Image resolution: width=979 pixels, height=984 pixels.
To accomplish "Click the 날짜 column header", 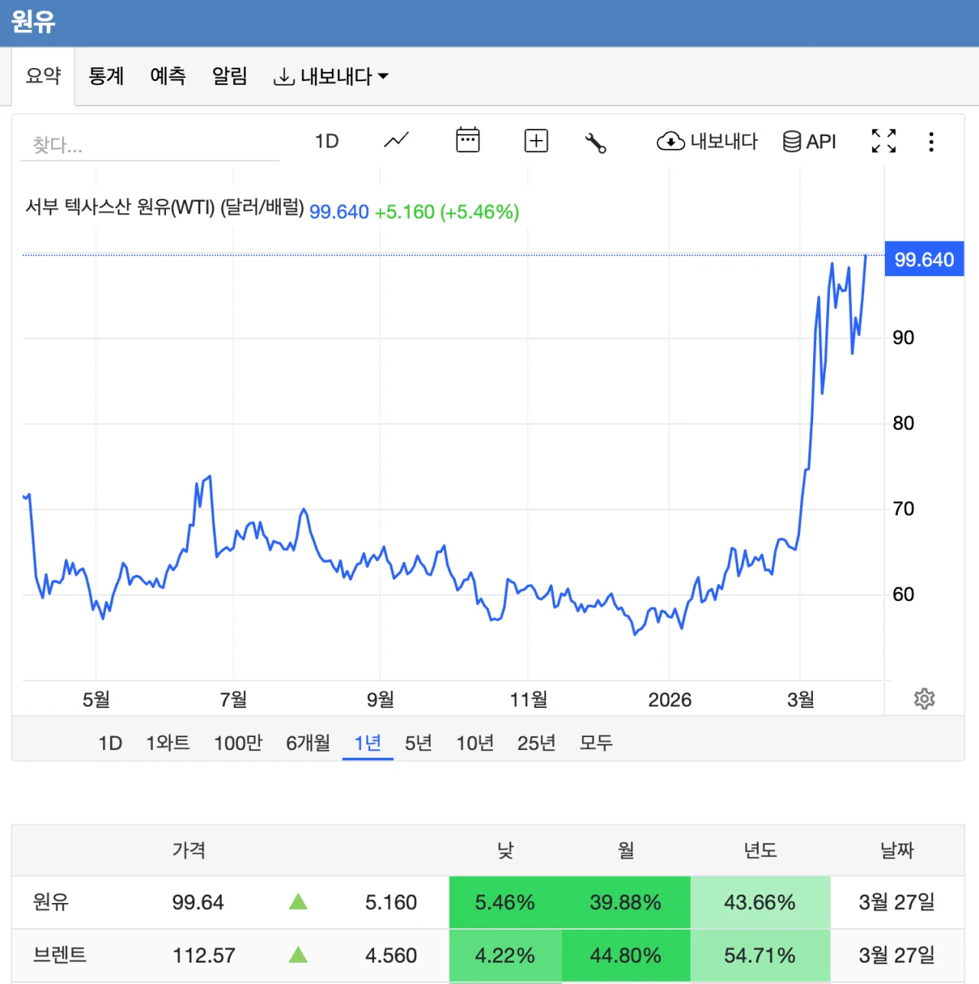I will click(x=897, y=850).
